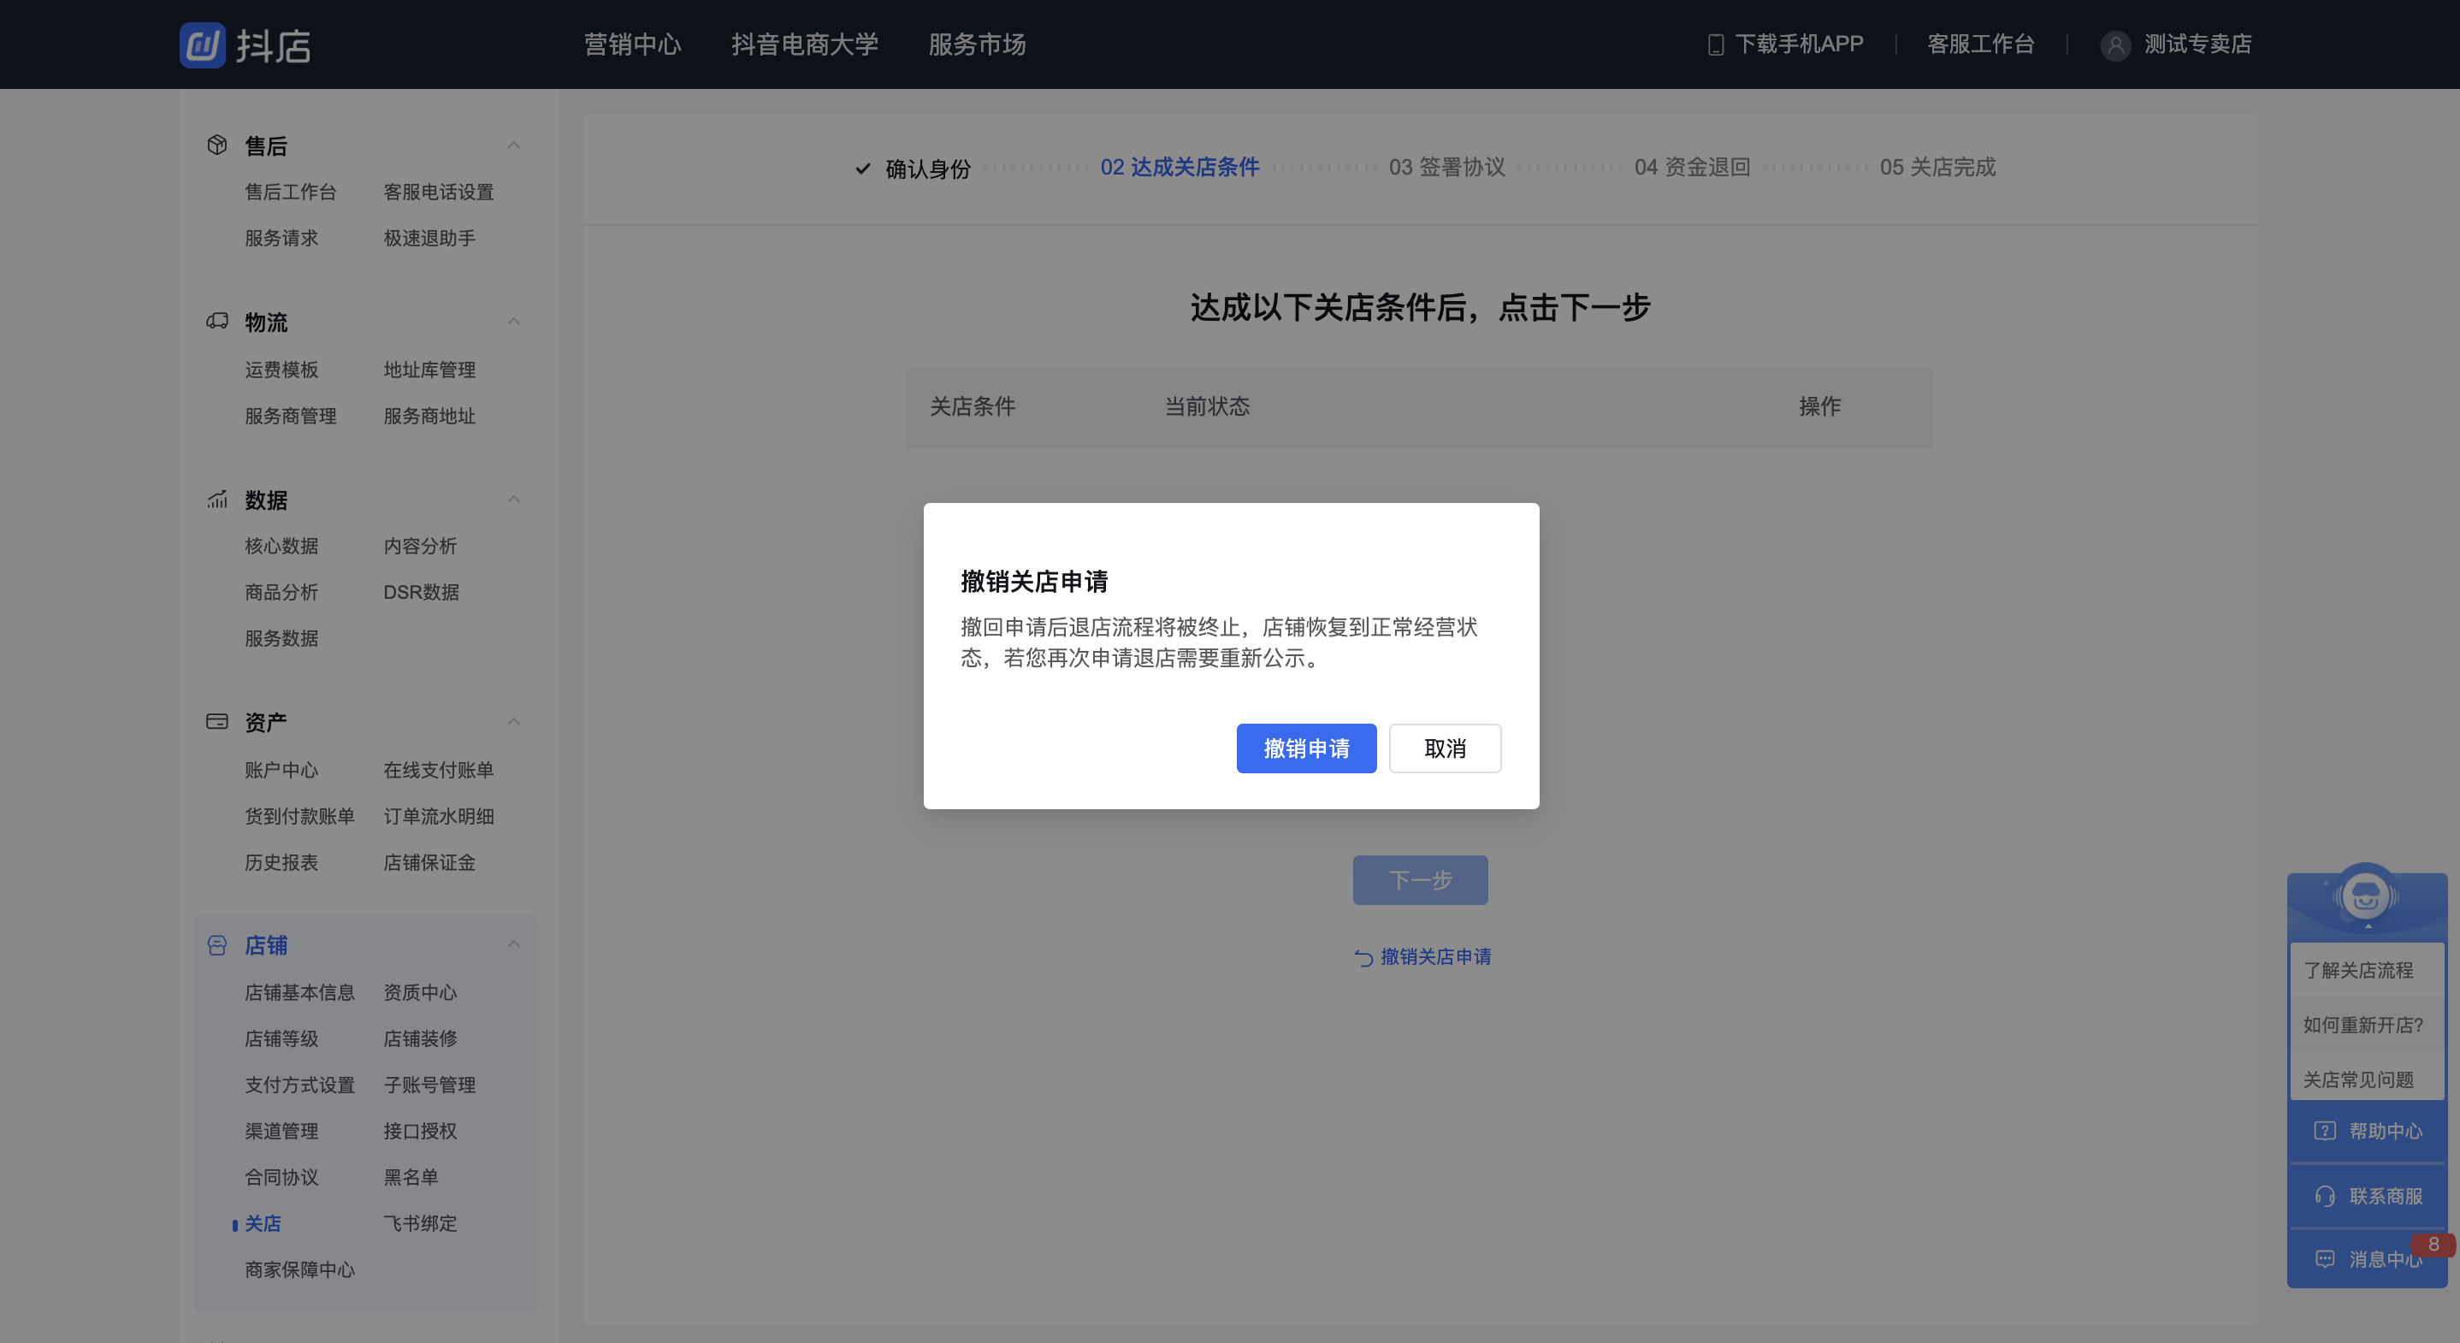This screenshot has height=1343, width=2460.
Task: Open the account avatar icon for 测试专卖店
Action: coord(2115,44)
